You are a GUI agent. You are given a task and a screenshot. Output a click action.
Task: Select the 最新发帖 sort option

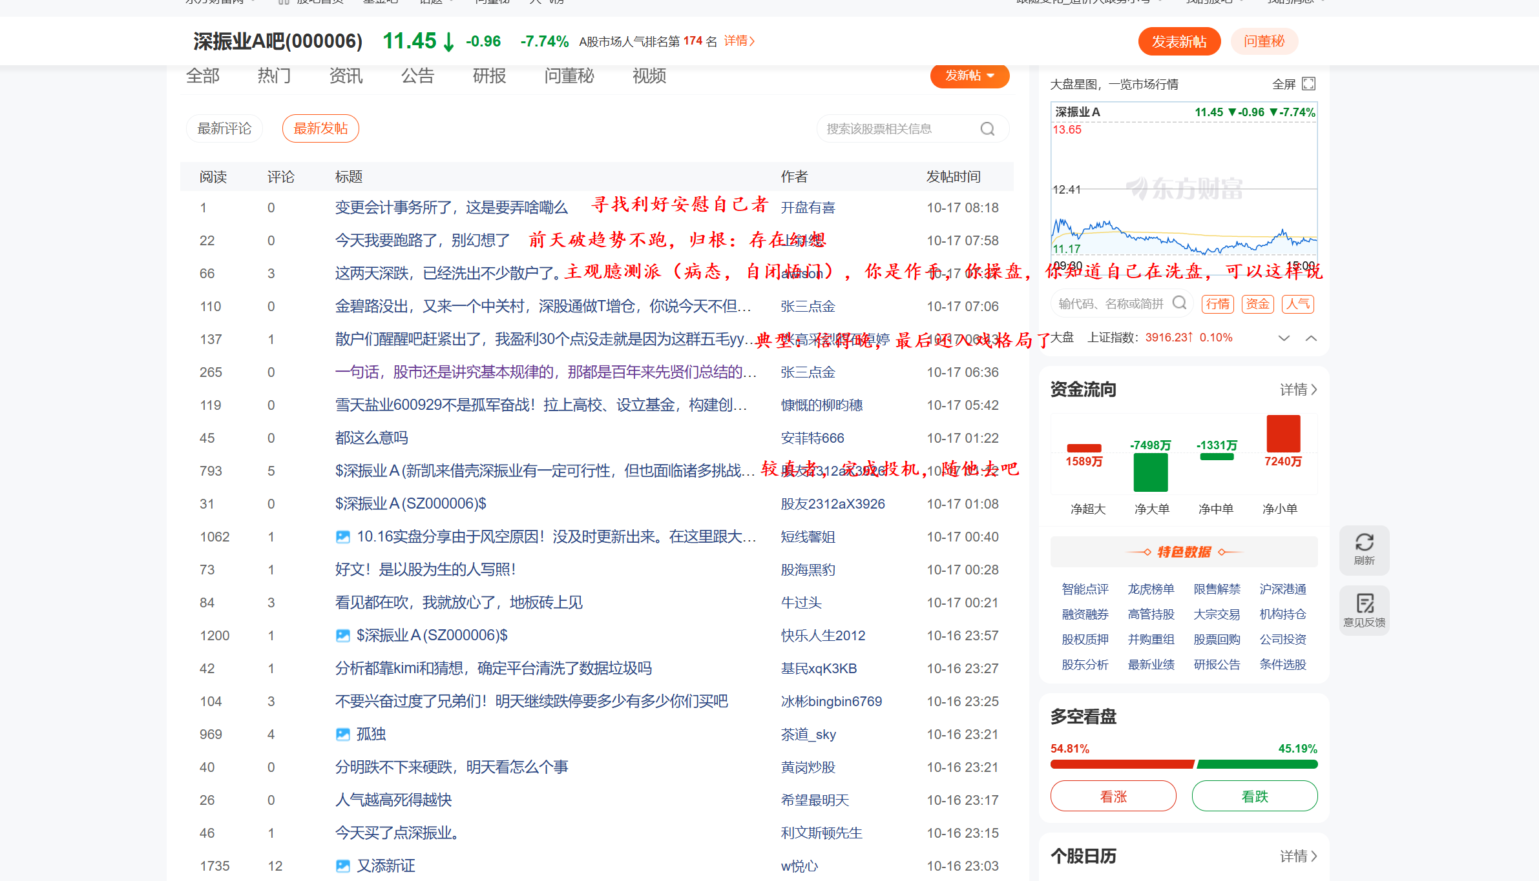[320, 128]
